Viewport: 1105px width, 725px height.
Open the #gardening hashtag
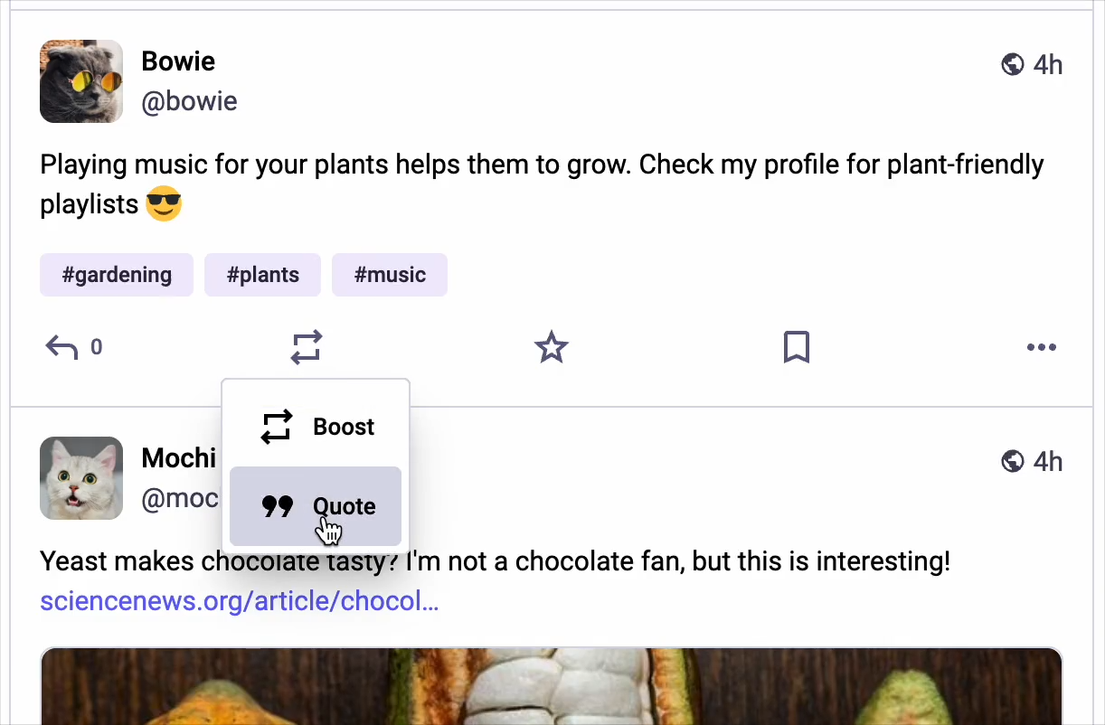coord(117,275)
